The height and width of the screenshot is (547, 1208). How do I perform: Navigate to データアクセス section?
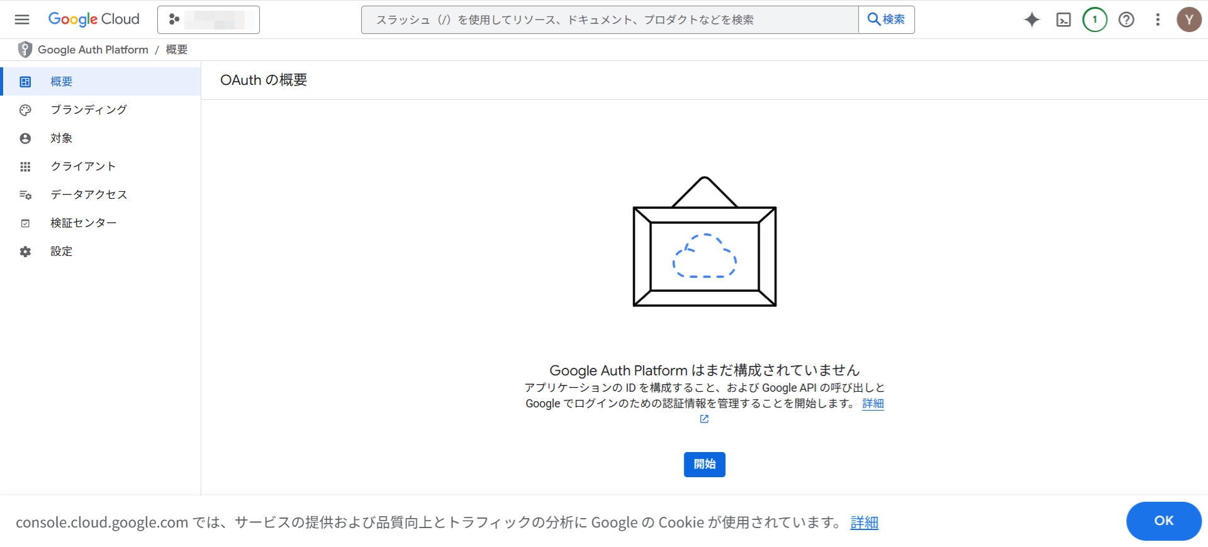click(89, 195)
